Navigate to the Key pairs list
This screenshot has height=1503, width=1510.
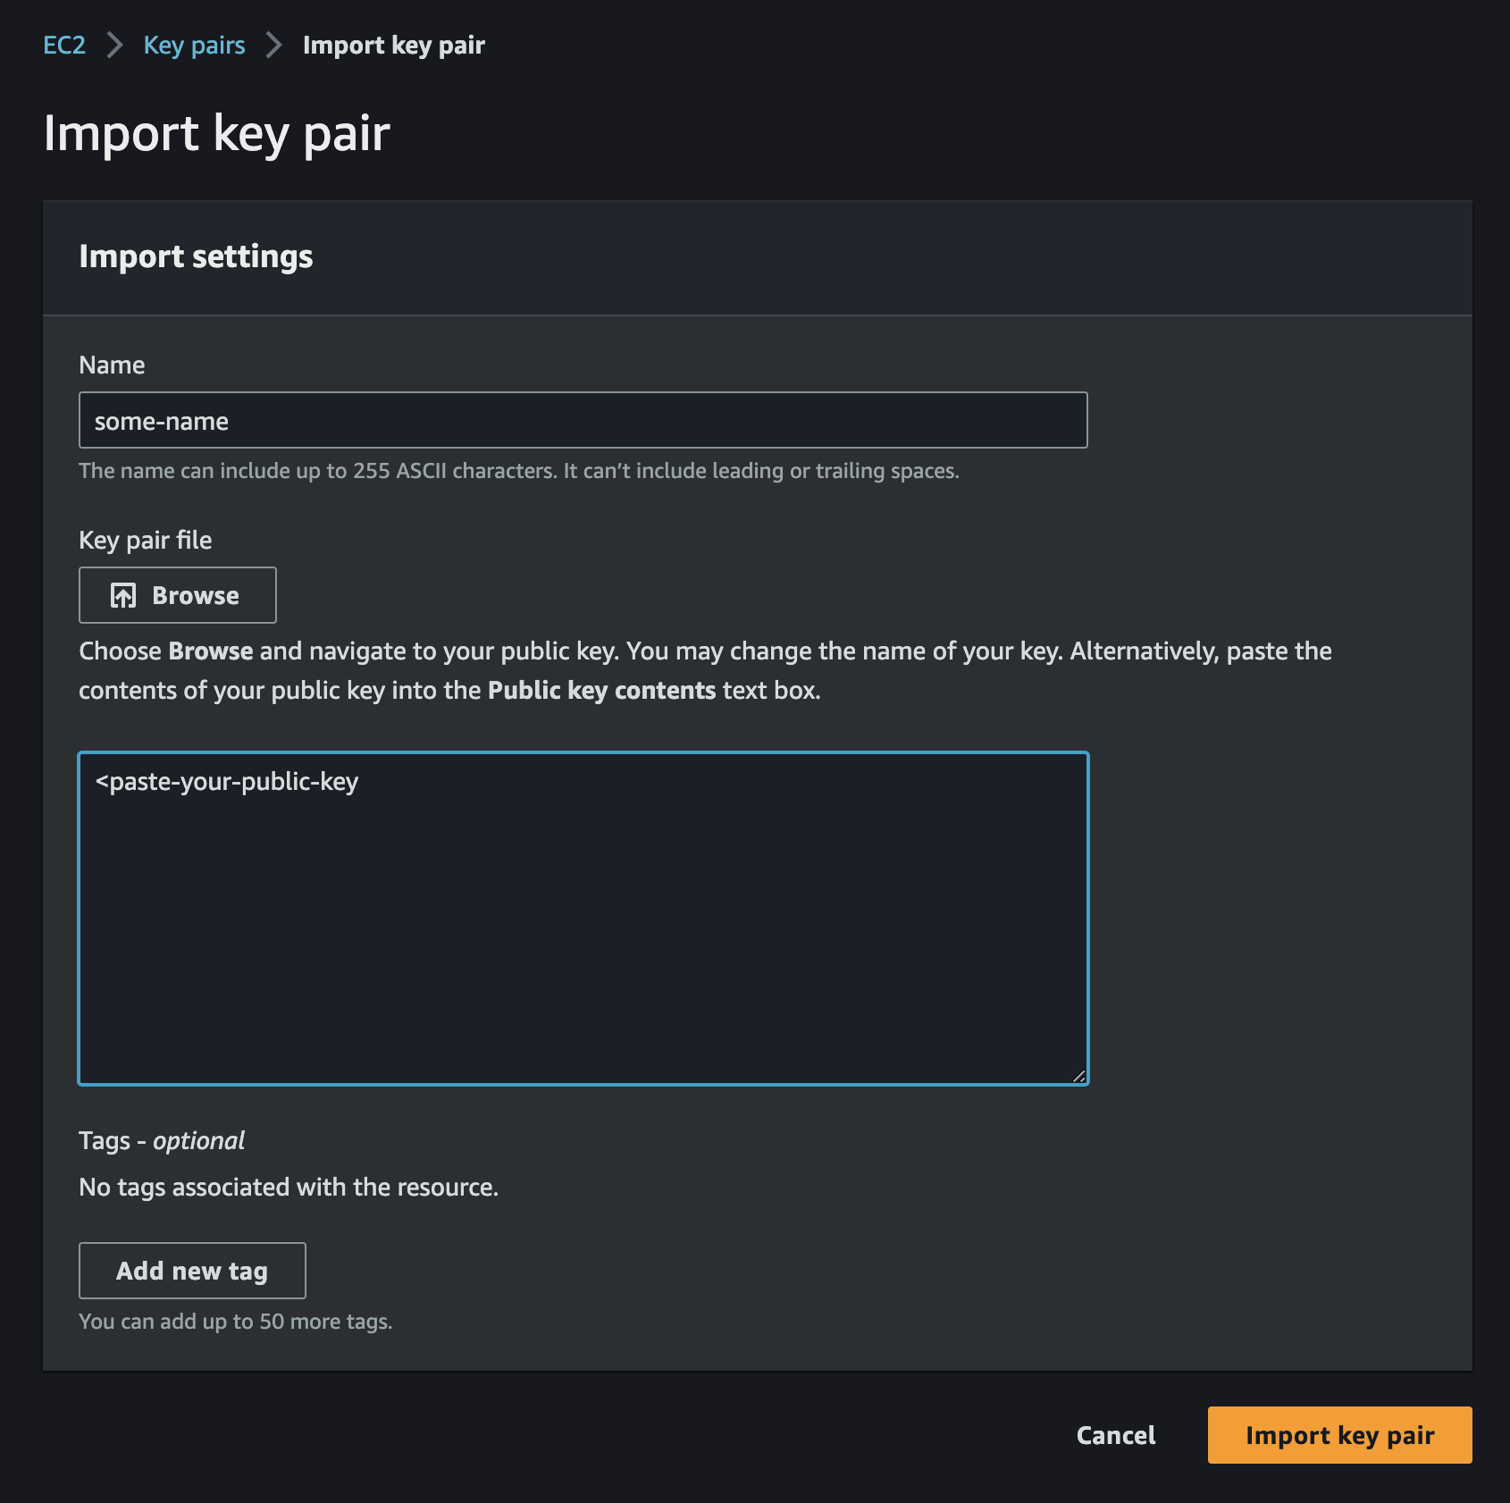pyautogui.click(x=193, y=44)
